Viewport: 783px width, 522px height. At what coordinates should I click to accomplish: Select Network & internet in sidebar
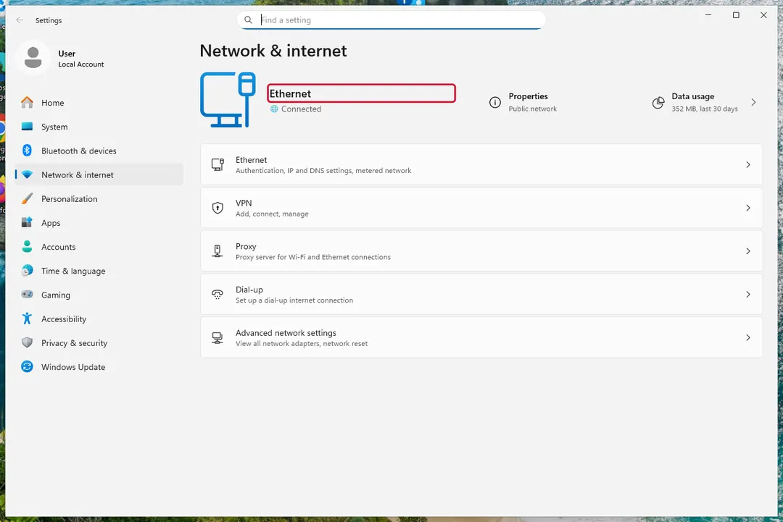(99, 174)
